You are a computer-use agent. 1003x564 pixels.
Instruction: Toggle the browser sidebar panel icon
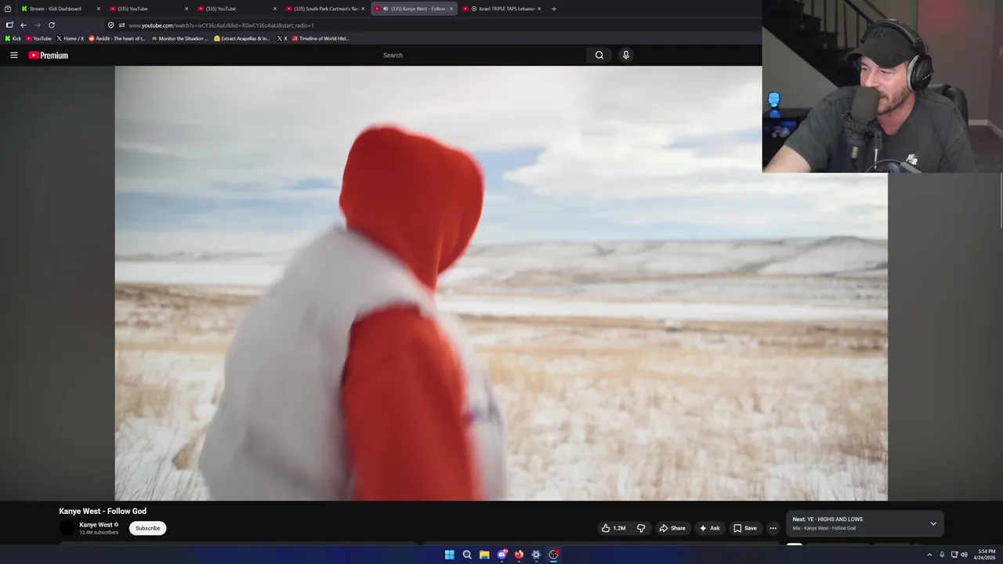point(9,25)
